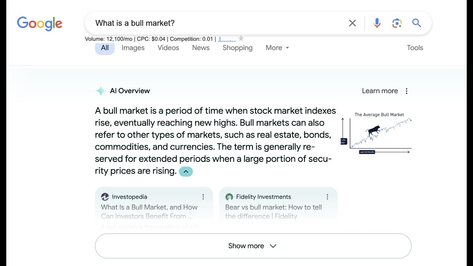Open AI Overview three-dot options menu

point(406,91)
